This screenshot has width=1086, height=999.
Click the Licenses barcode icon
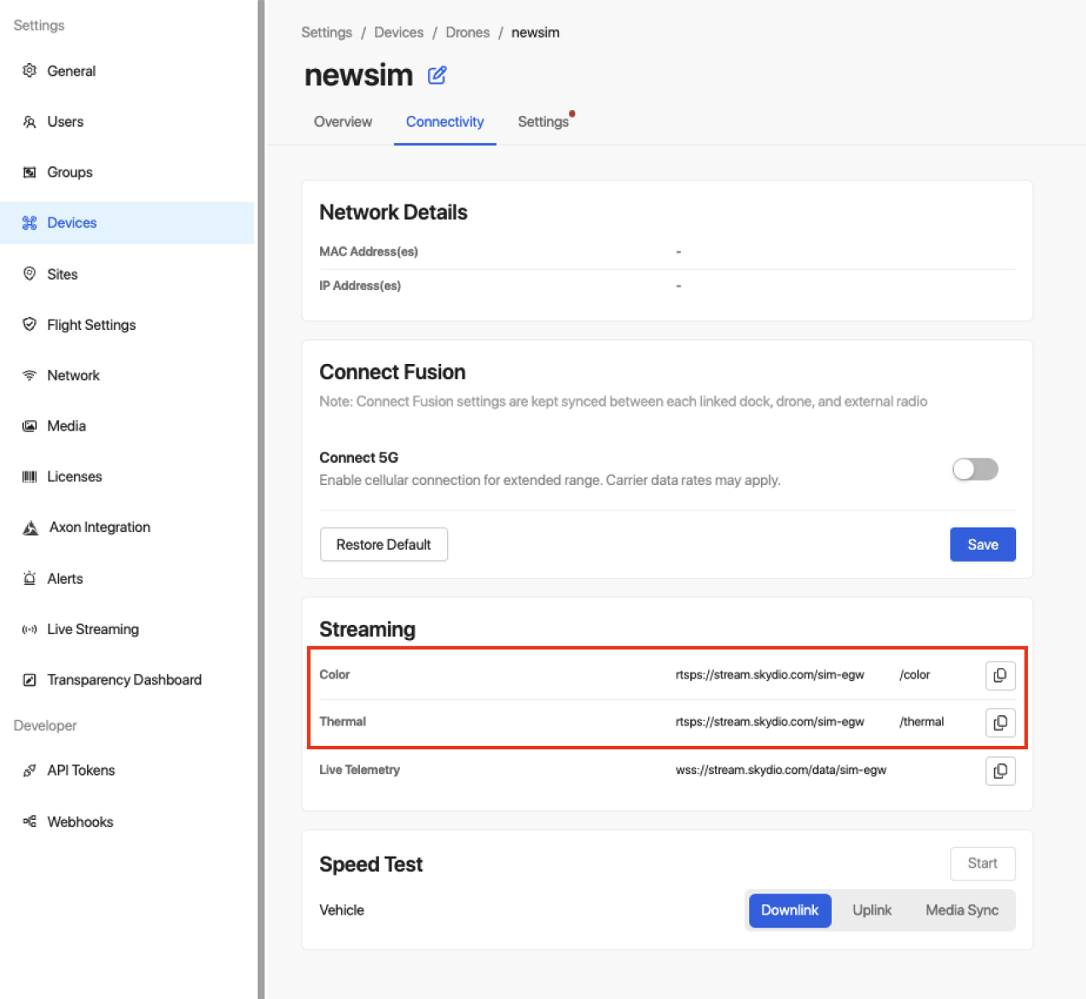click(x=30, y=476)
